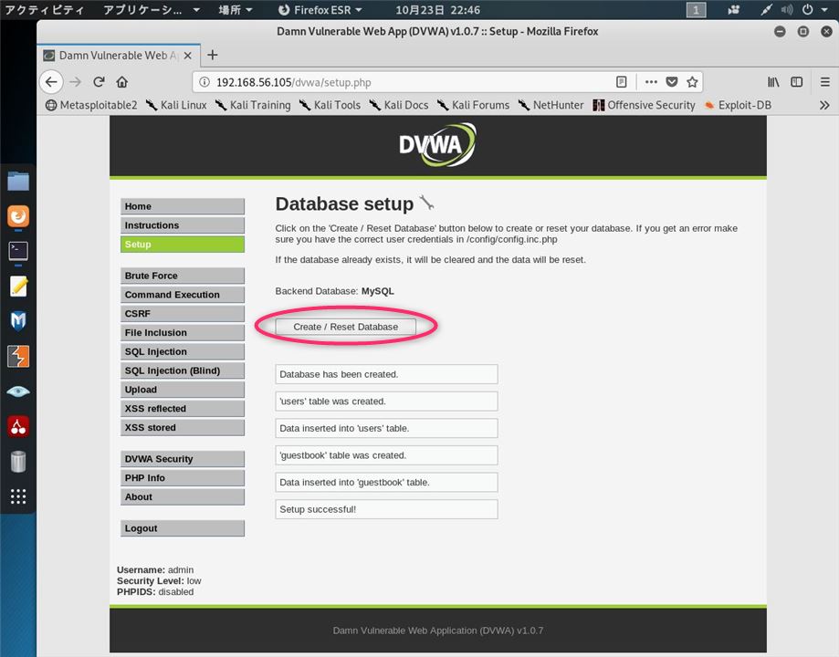Open the Kali Training bookmark
The image size is (839, 657).
tap(253, 106)
